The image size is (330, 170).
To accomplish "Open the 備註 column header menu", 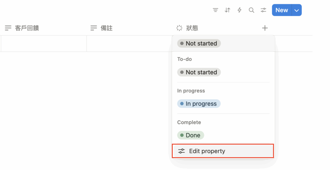I will point(106,28).
